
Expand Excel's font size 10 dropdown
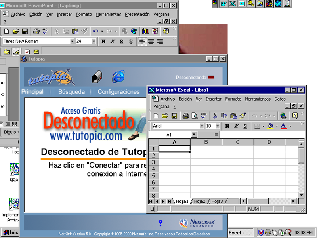(218, 126)
